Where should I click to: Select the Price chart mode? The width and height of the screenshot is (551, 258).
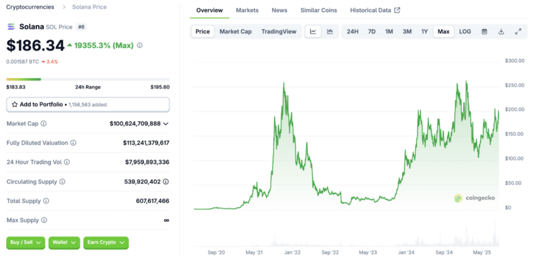[x=203, y=32]
